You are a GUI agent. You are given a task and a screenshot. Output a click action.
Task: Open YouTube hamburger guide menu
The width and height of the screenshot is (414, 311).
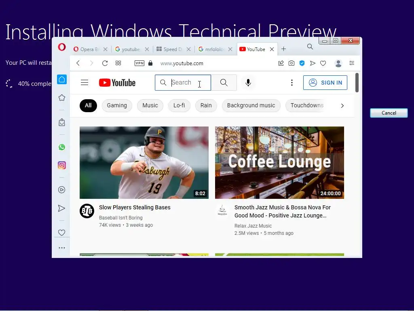click(84, 83)
